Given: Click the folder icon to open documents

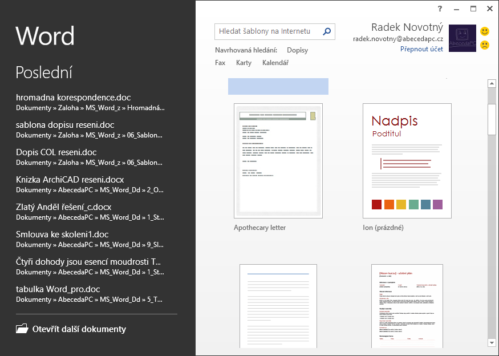Looking at the screenshot, I should tap(22, 329).
